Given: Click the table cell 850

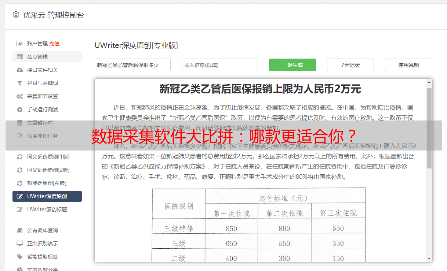Looking at the screenshot, I should tap(232, 229).
